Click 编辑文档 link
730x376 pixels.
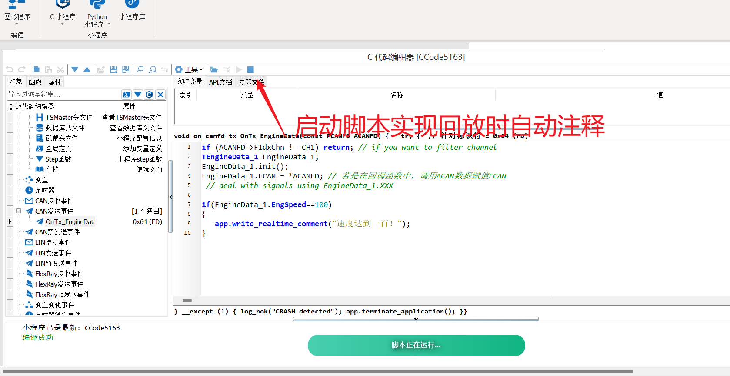point(149,169)
